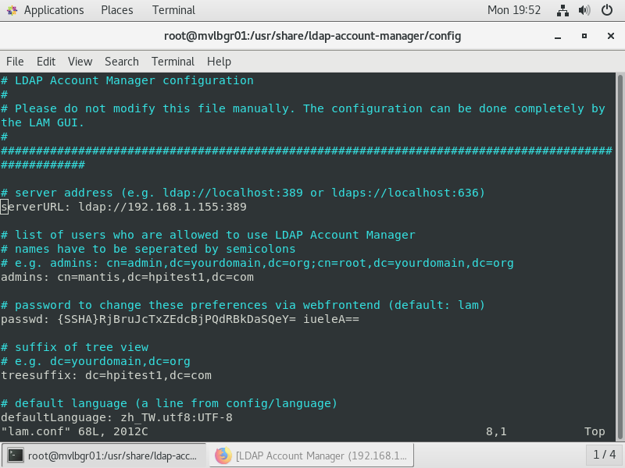Open the Search menu

point(122,62)
